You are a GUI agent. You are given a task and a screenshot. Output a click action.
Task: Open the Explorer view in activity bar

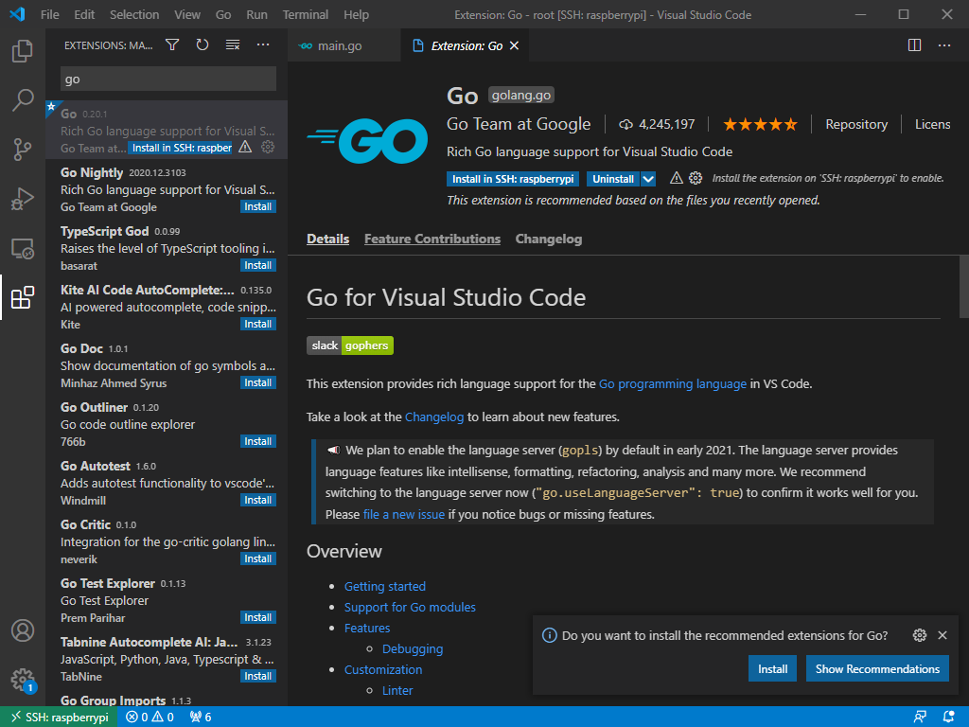(23, 51)
